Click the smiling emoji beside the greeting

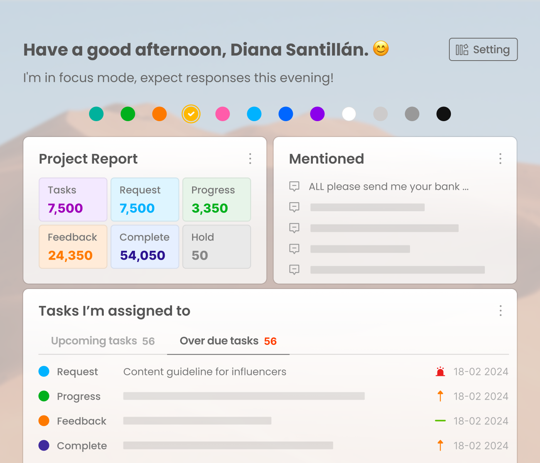(381, 49)
